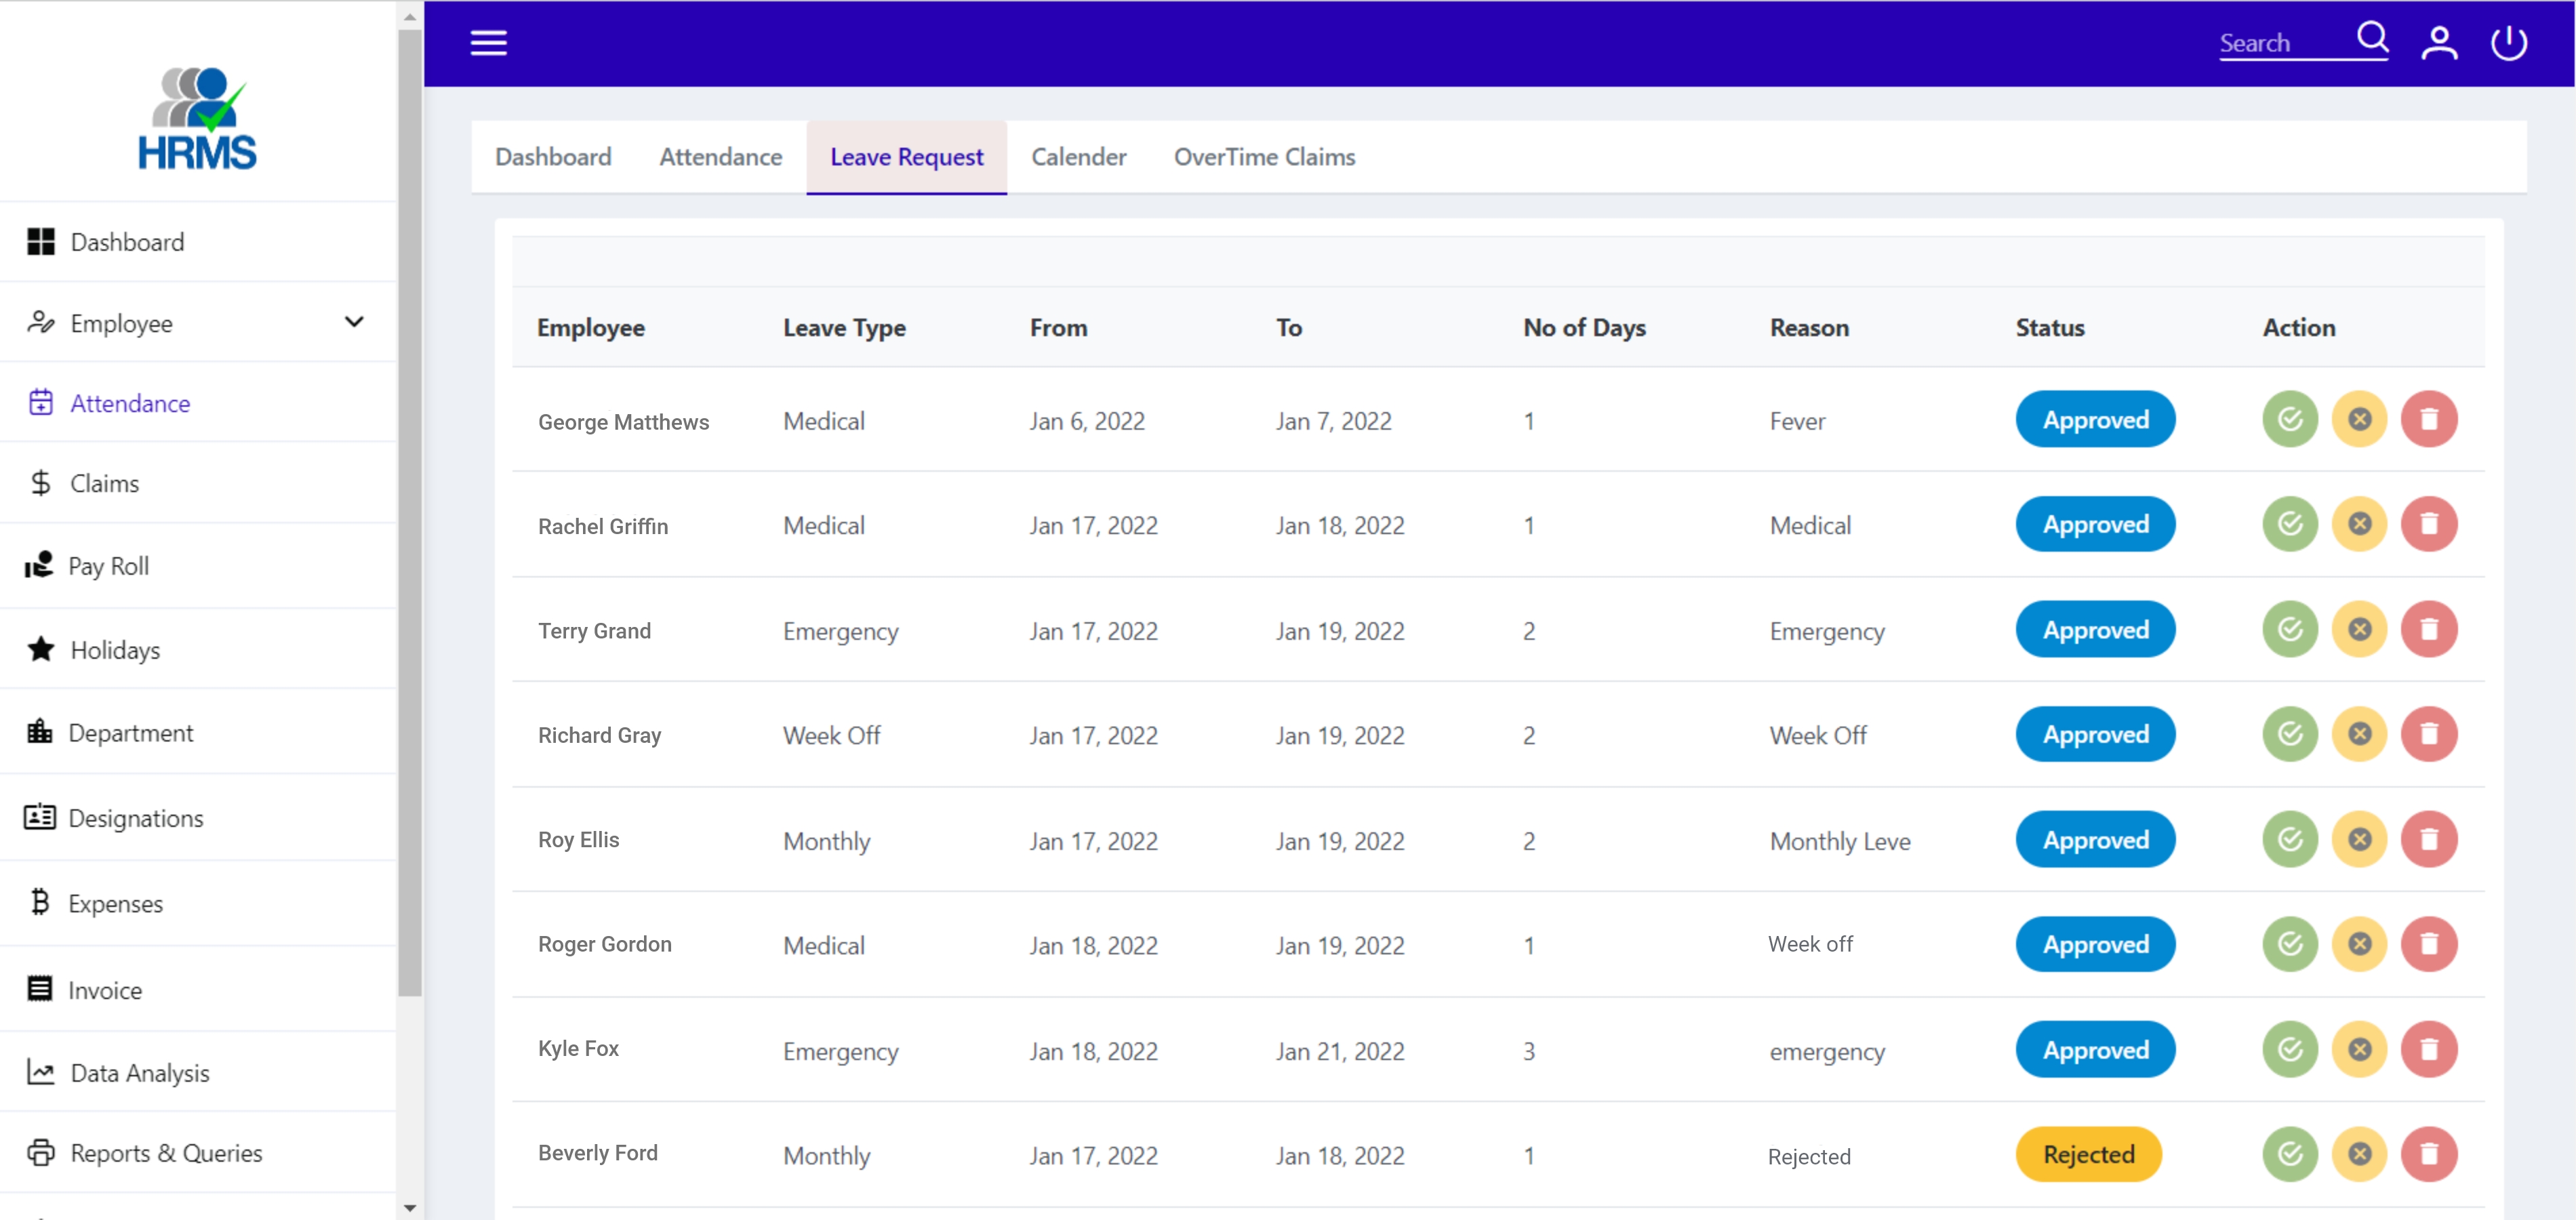Approve George Matthews leave with green check
The height and width of the screenshot is (1220, 2576).
click(2289, 419)
